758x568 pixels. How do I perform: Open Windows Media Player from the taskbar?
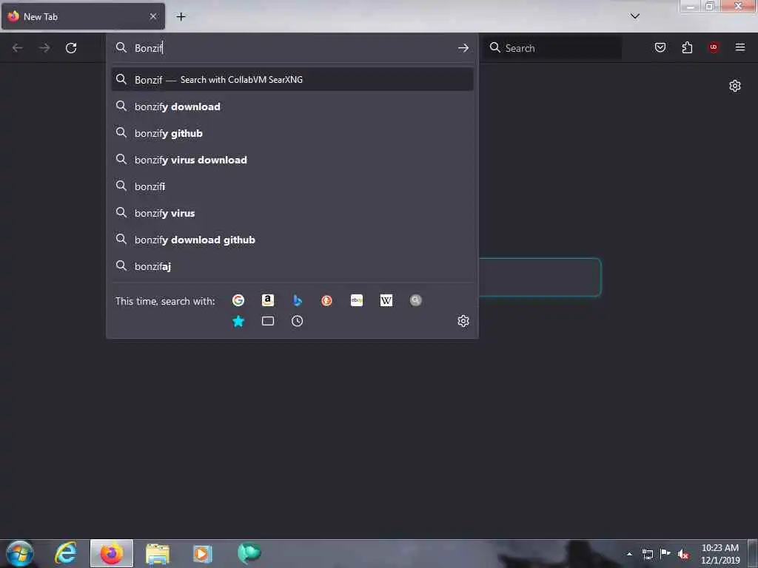[203, 553]
